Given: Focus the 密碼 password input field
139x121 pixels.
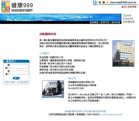Looking at the screenshot, I should (x=19, y=73).
